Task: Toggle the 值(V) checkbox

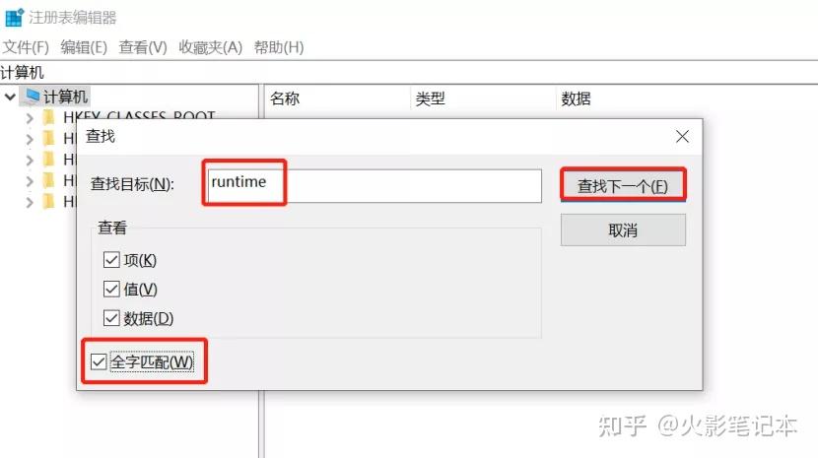Action: pos(111,289)
